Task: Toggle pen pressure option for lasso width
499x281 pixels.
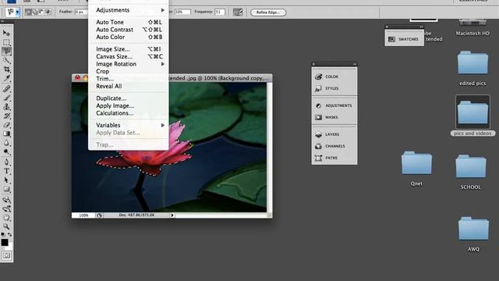Action: point(238,12)
